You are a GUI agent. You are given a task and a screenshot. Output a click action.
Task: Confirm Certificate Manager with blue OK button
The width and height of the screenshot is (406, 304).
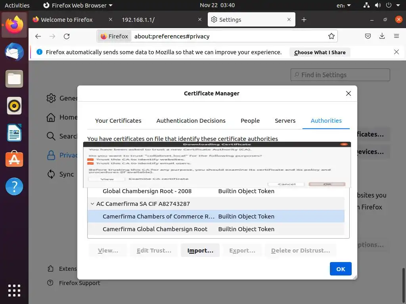[x=341, y=269]
